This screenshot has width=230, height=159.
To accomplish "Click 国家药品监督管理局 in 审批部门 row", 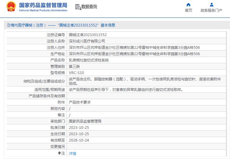I will point(85,121).
